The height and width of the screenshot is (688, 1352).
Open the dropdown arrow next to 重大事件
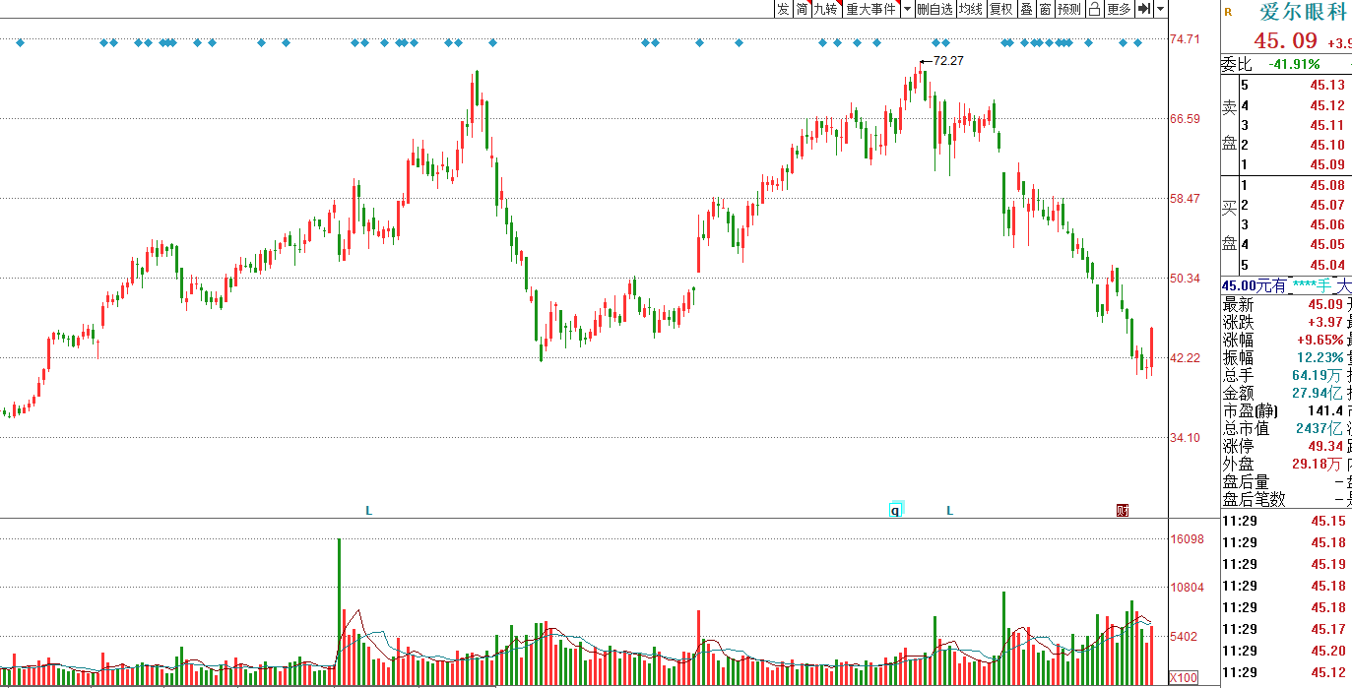pyautogui.click(x=906, y=9)
